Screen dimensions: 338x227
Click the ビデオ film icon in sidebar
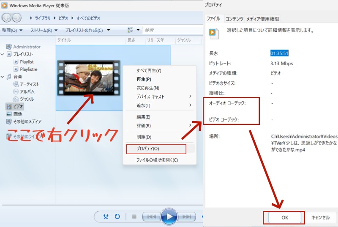coord(9,106)
